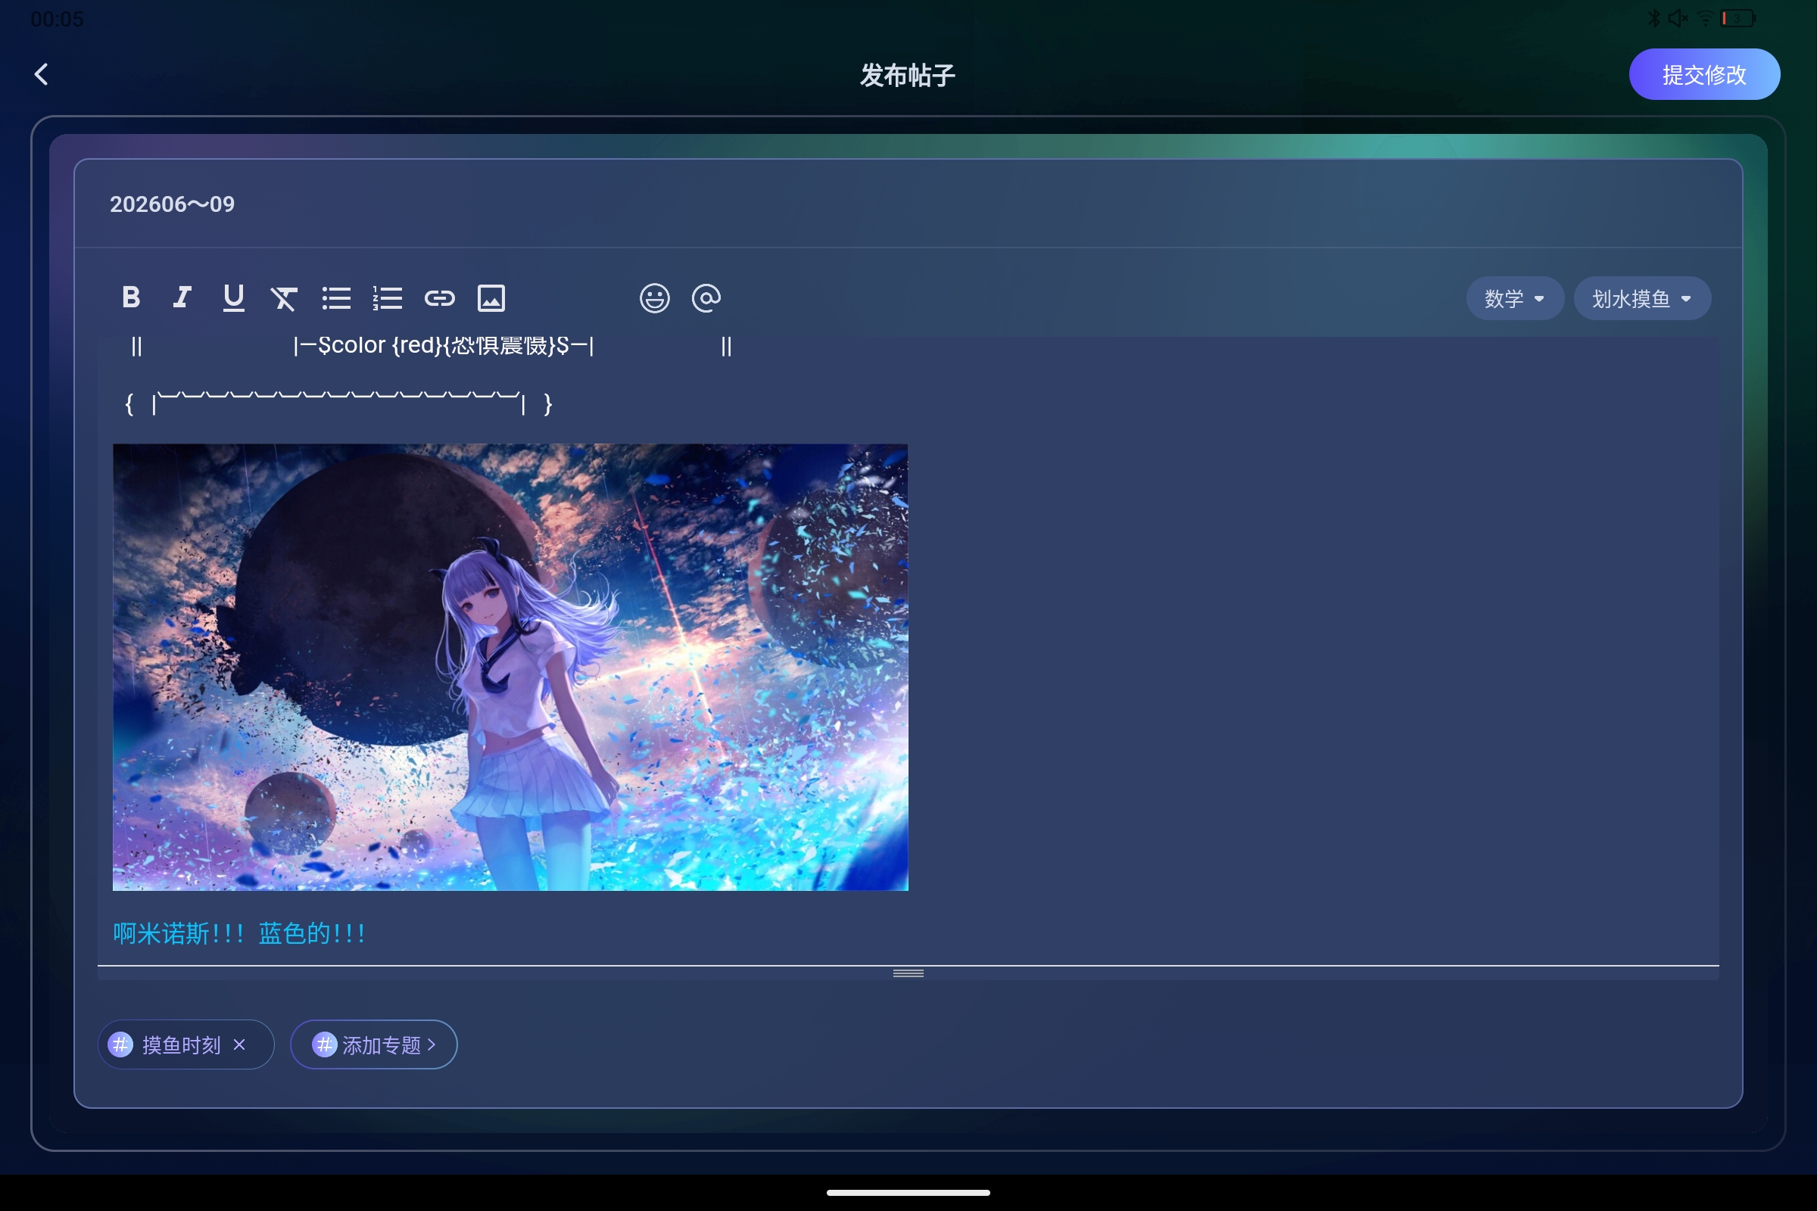Add a topic via 添加专题
The width and height of the screenshot is (1817, 1211).
374,1045
